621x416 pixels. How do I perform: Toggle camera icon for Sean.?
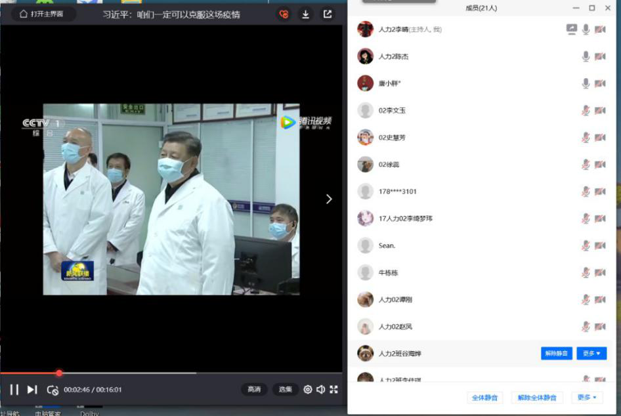click(x=600, y=245)
